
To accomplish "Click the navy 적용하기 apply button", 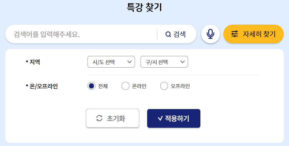I will coord(174,118).
